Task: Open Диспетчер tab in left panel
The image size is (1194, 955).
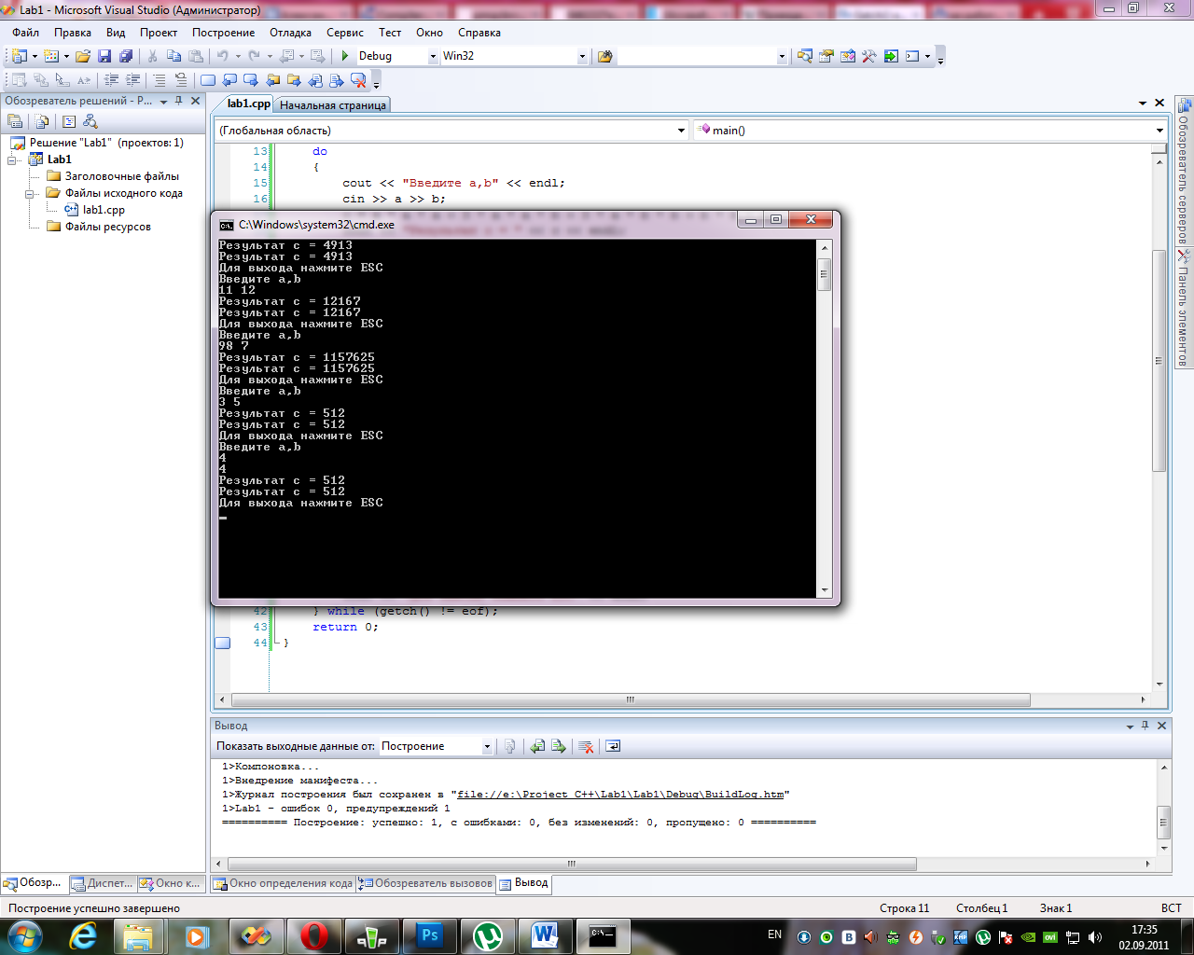Action: click(103, 883)
